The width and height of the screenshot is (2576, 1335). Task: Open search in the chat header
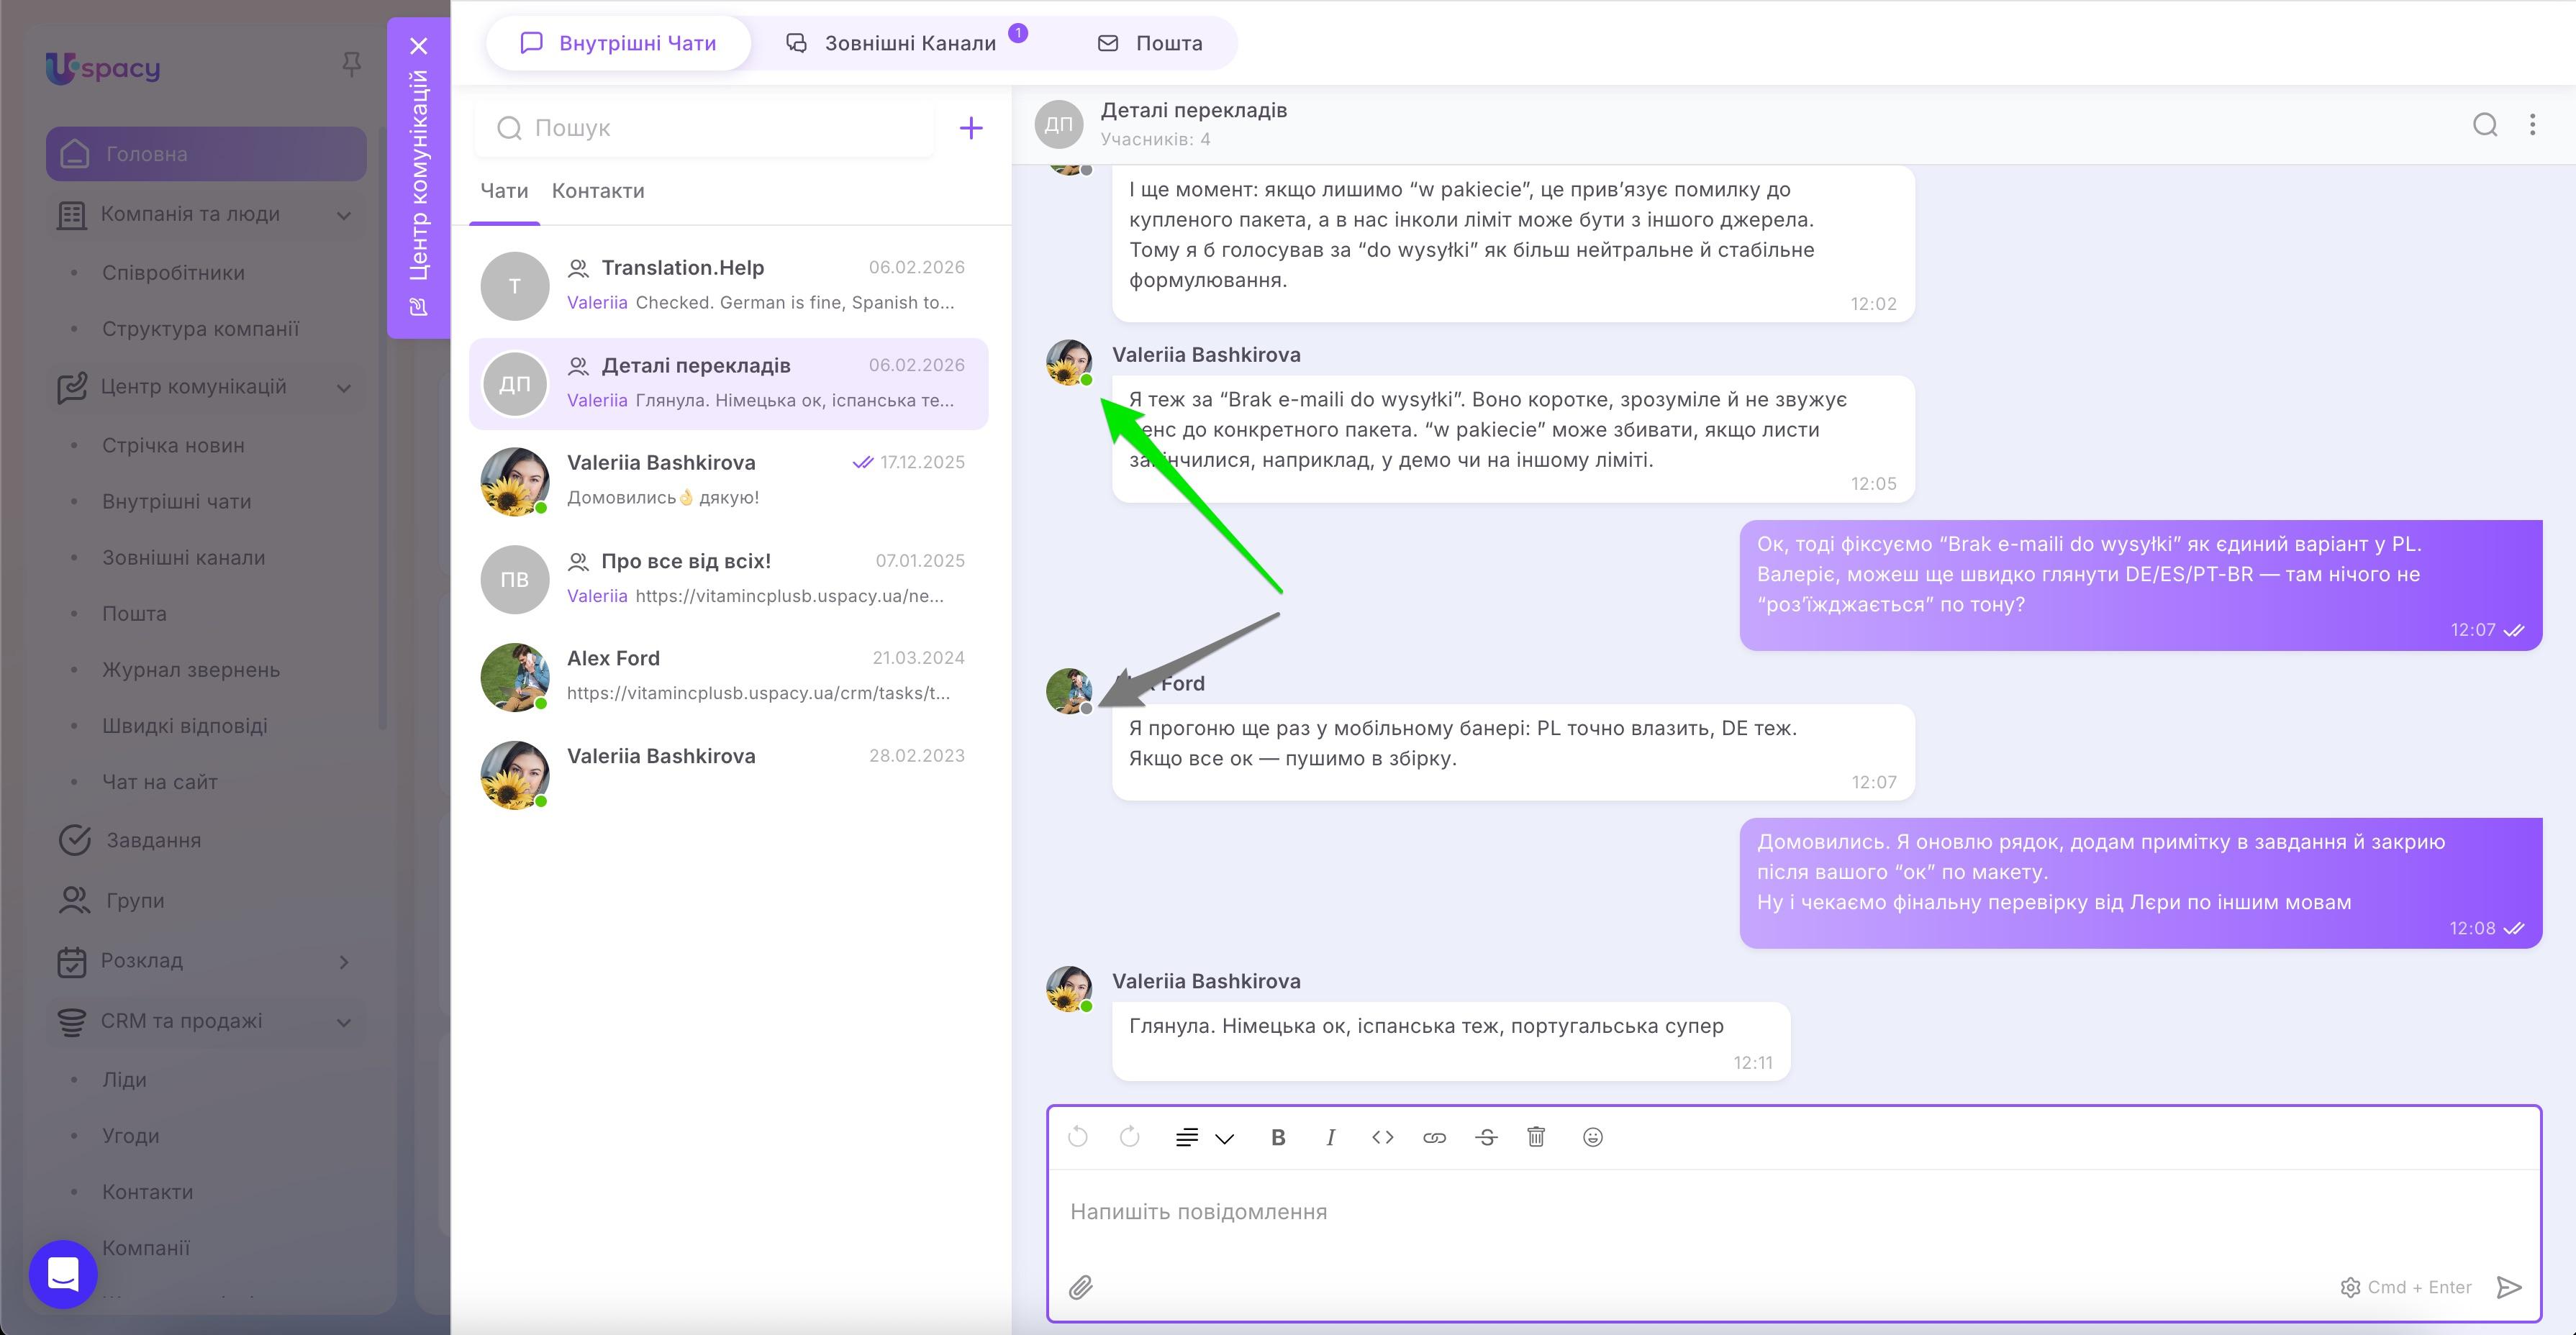pos(2484,124)
